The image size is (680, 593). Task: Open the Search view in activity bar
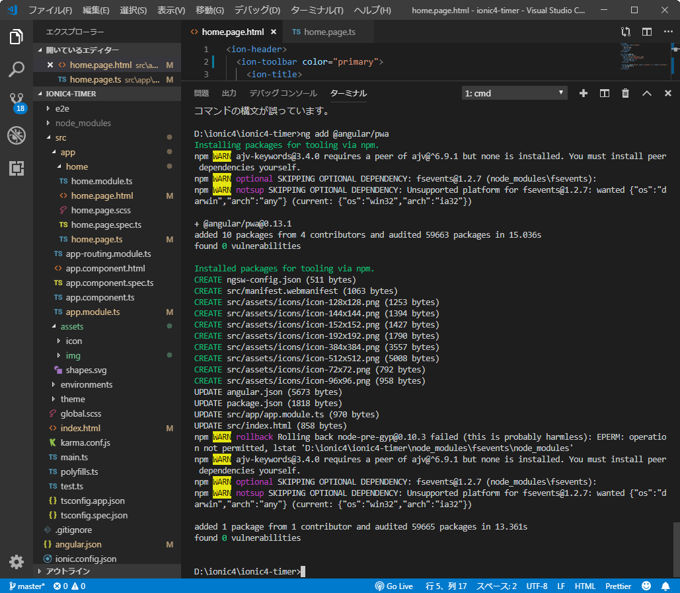[17, 69]
